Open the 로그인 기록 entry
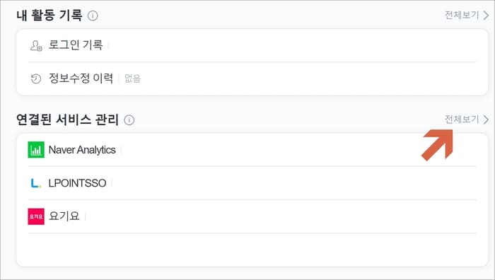Screen dimensions: 495x280 (x=252, y=45)
